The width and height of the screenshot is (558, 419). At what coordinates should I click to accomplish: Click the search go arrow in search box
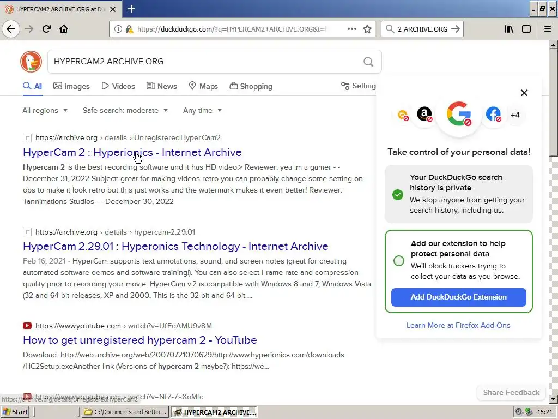coord(456,29)
